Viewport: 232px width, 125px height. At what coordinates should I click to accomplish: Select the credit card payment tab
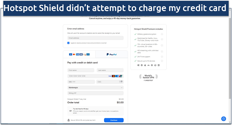click(79, 54)
